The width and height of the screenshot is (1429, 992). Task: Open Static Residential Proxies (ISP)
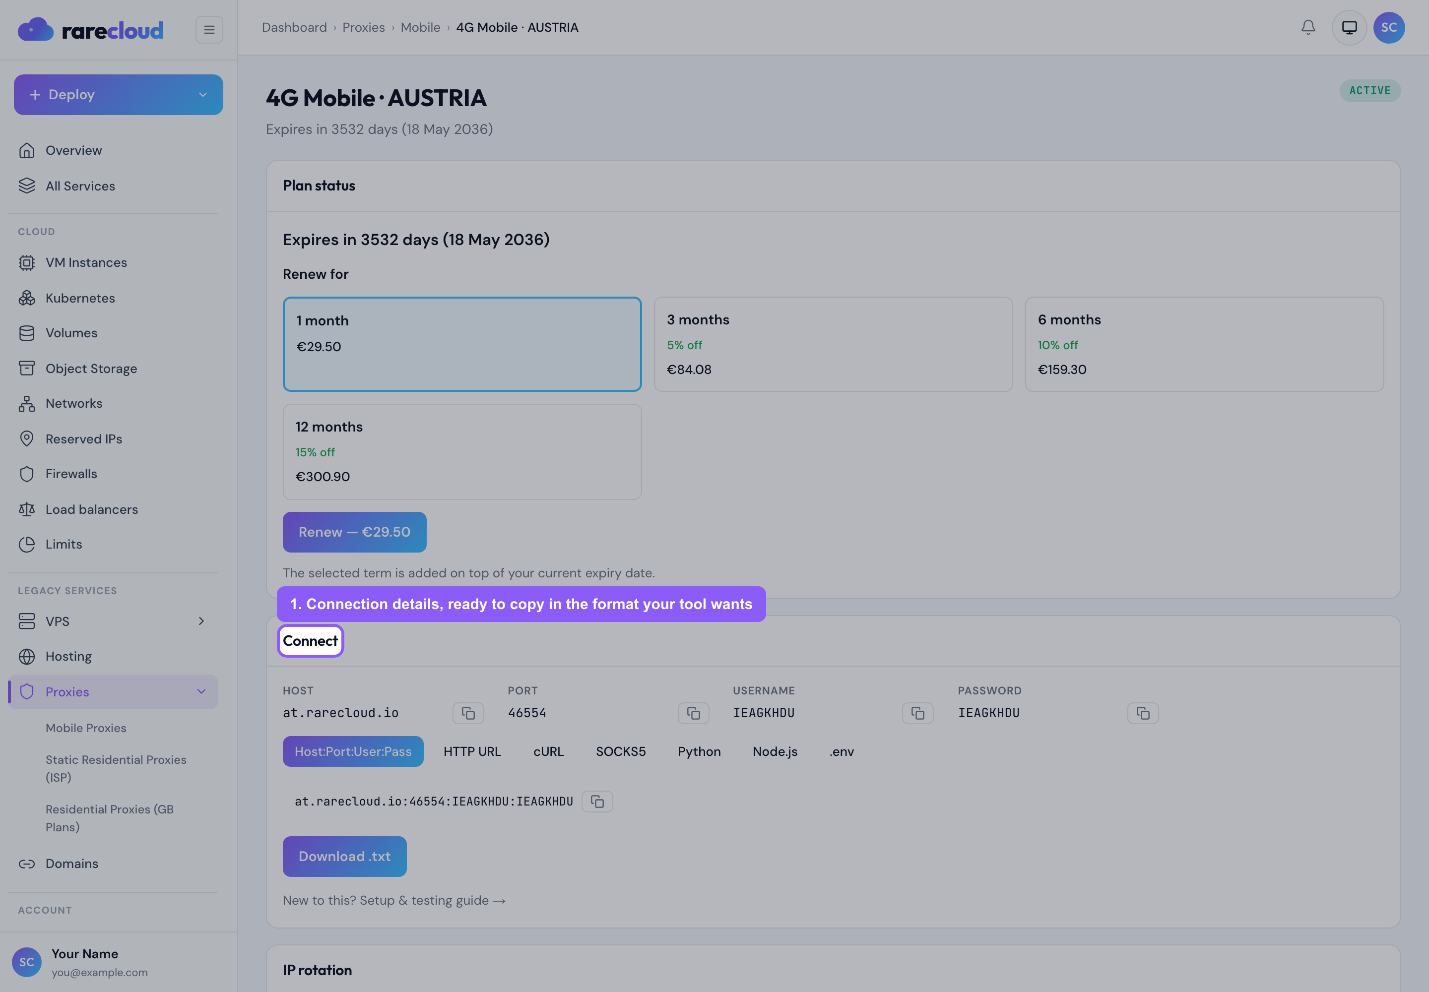tap(116, 769)
